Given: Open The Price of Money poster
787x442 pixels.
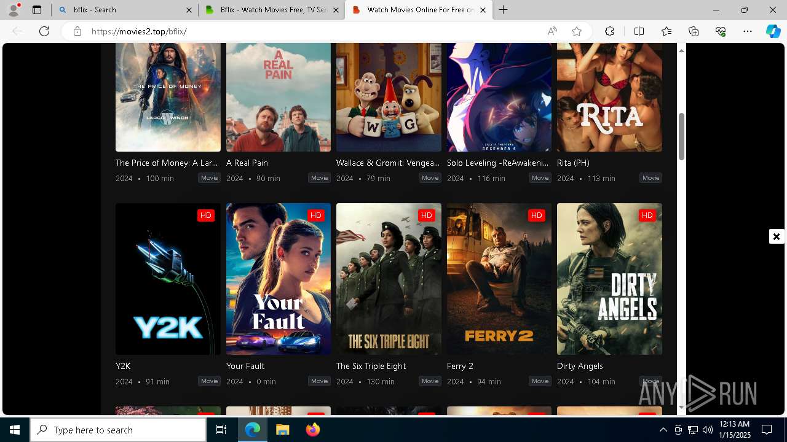Looking at the screenshot, I should (x=168, y=97).
